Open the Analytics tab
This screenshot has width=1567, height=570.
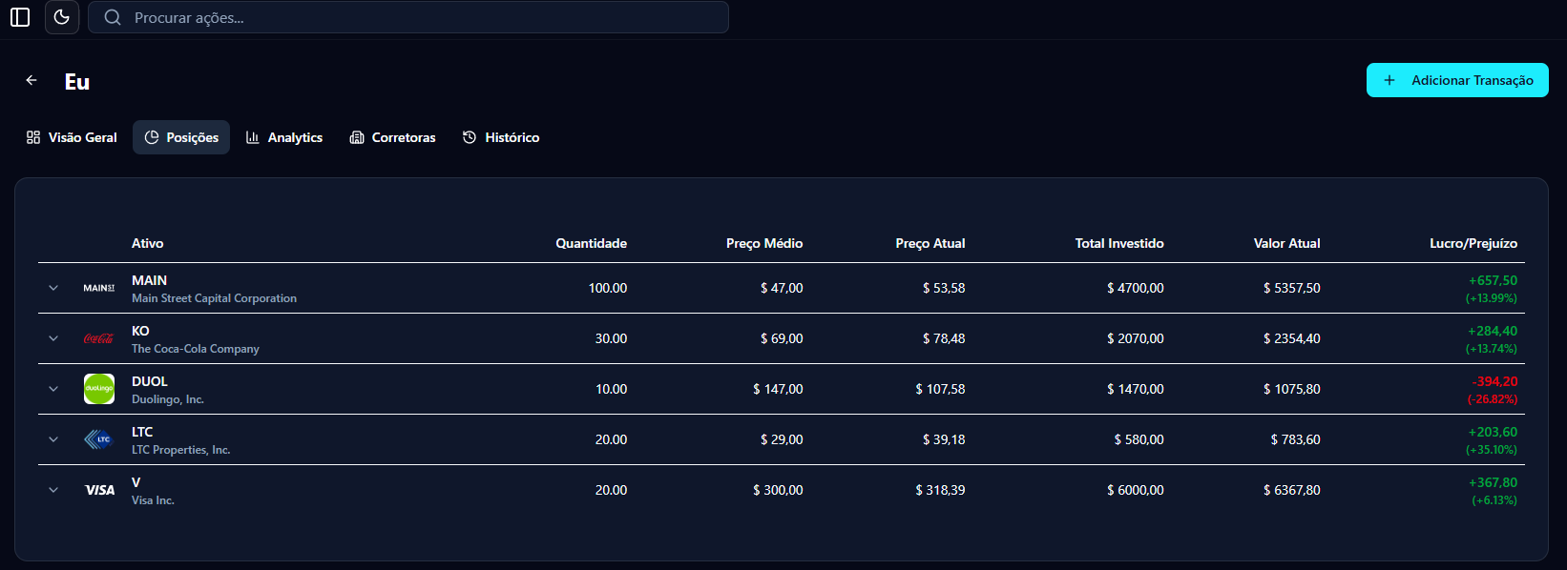tap(284, 137)
